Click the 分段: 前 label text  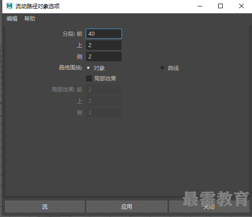click(72, 34)
